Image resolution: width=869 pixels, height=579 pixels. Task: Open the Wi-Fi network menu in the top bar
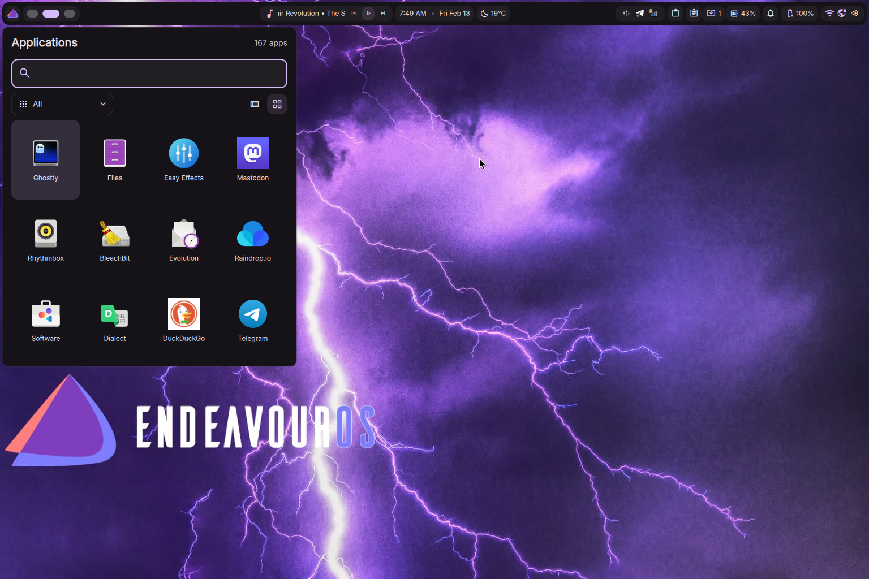pos(829,14)
